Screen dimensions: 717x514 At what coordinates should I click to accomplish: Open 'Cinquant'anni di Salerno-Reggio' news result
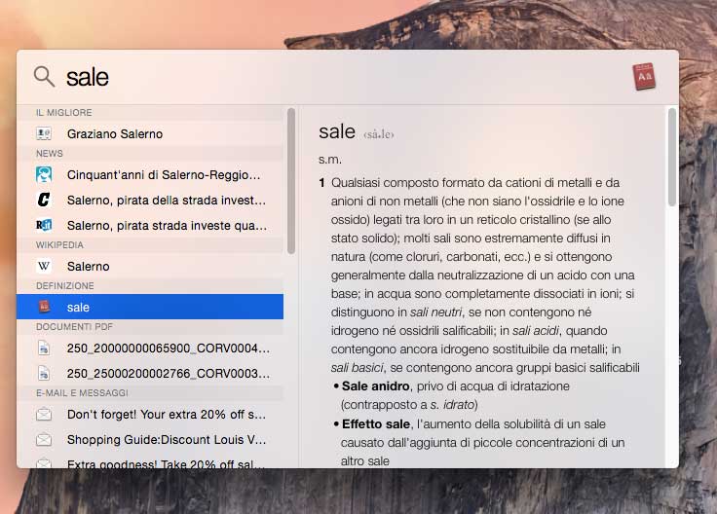166,175
